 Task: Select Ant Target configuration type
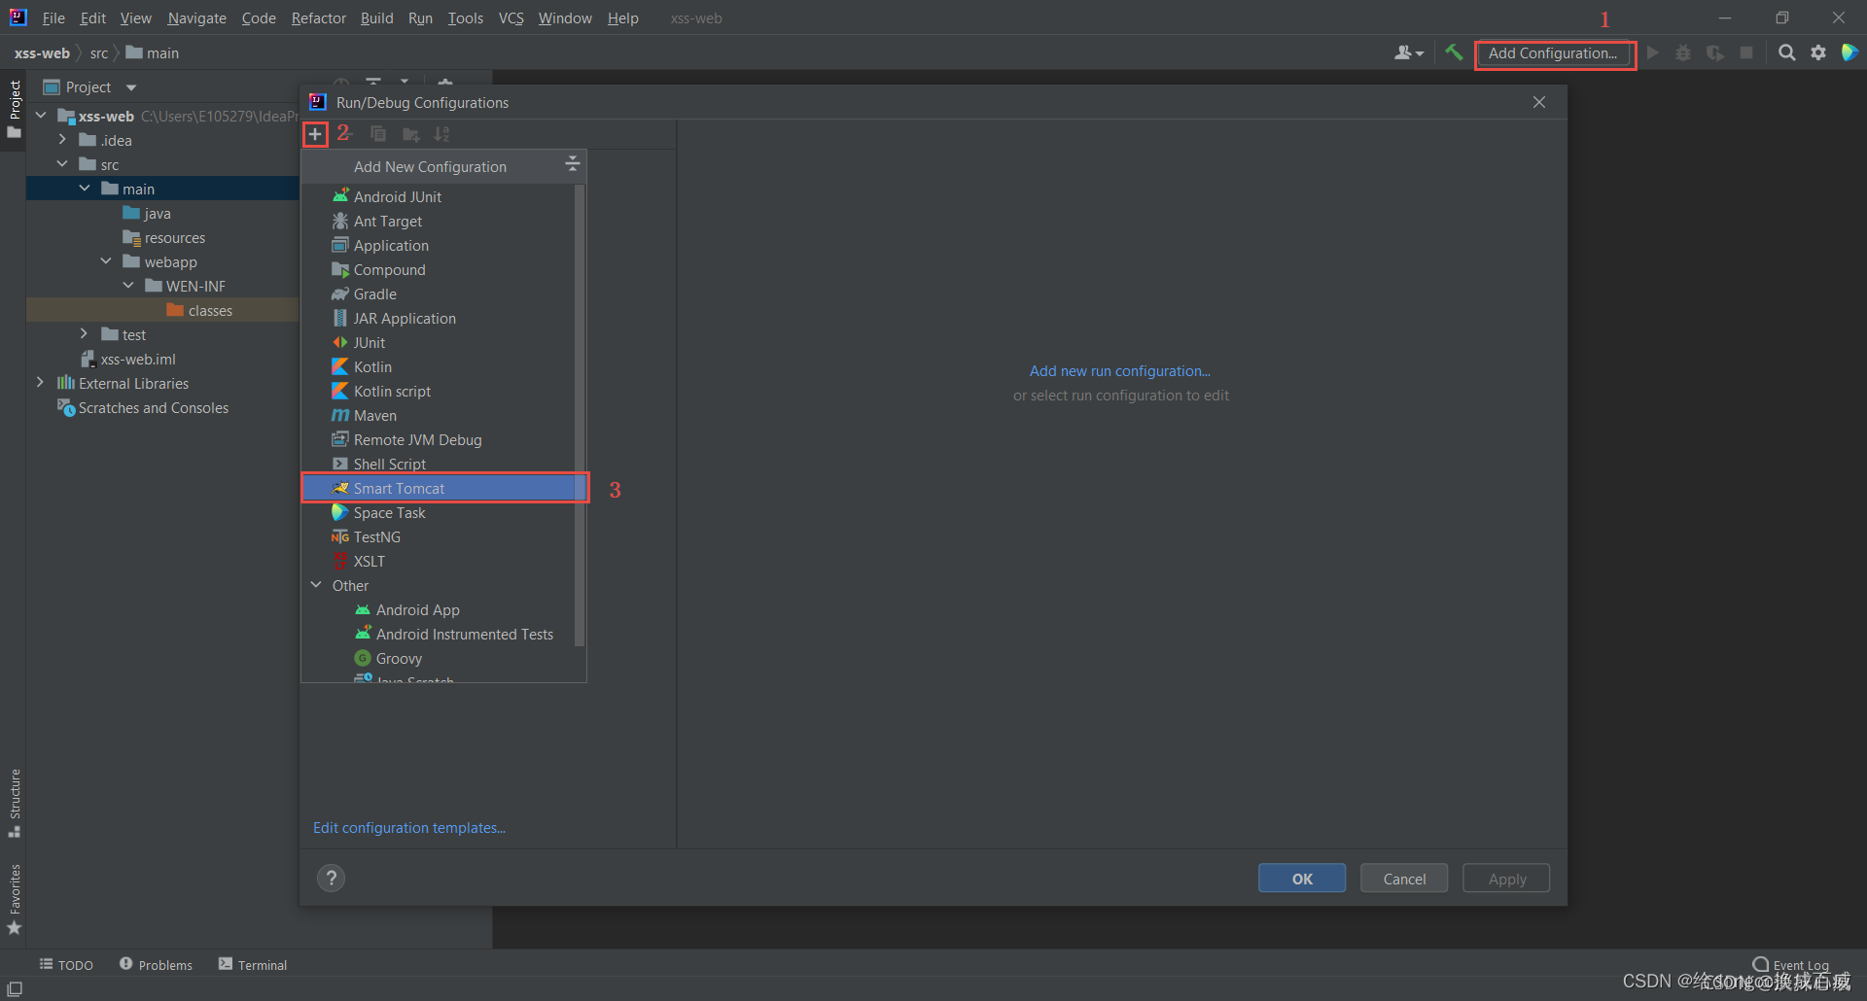tap(443, 221)
